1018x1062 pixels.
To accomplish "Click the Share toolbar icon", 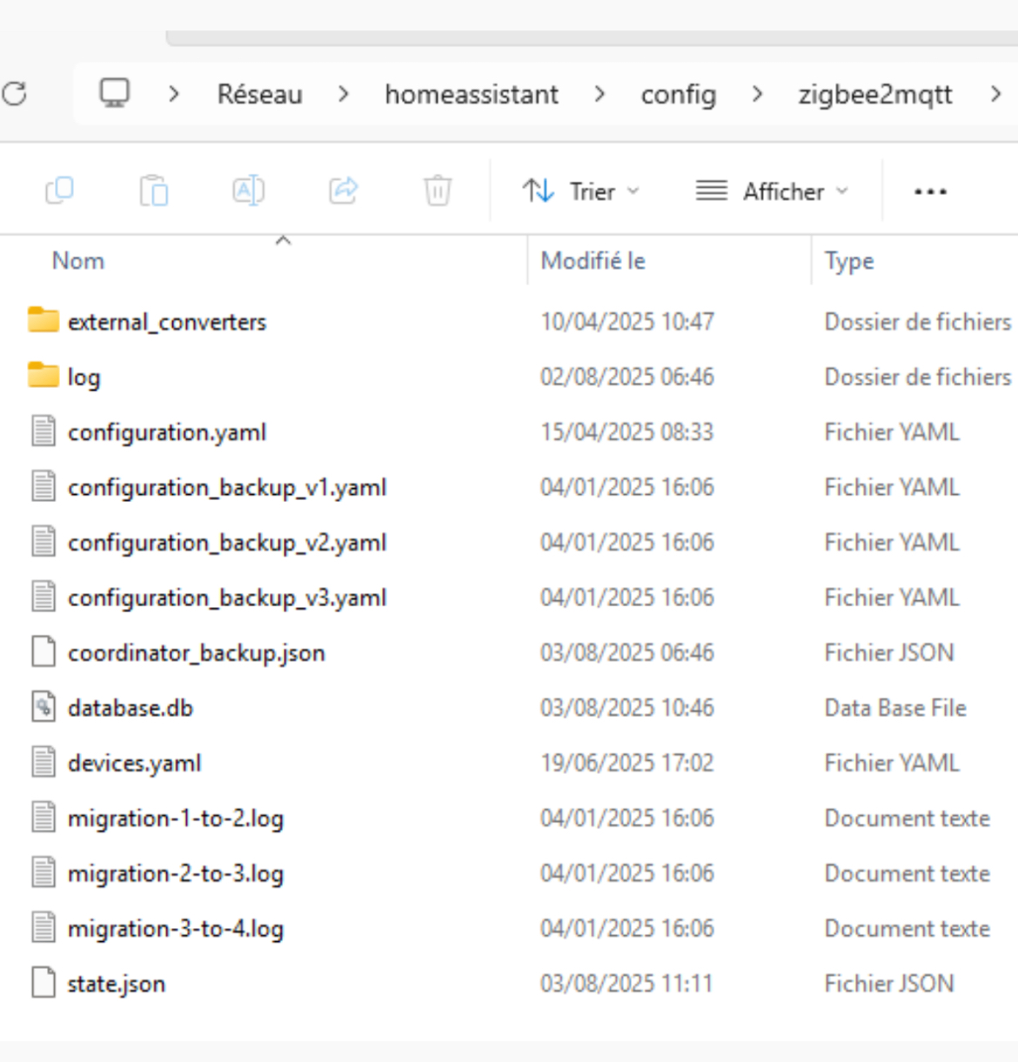I will coord(343,190).
